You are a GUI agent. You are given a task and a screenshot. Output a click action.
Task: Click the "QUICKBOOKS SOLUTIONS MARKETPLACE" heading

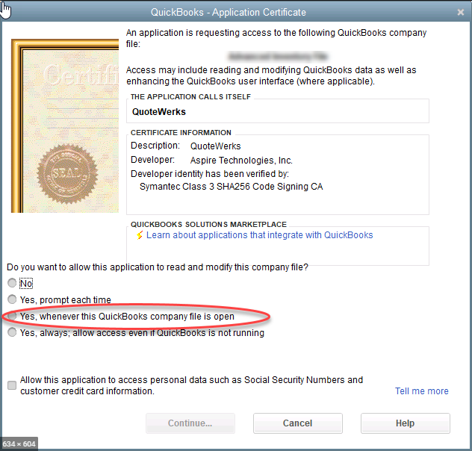[x=208, y=225]
